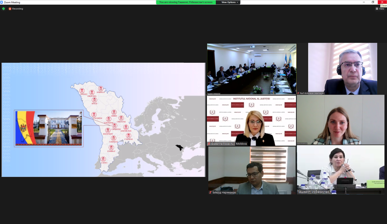Open the green encryption shield info
387x224 pixels.
pyautogui.click(x=3, y=9)
